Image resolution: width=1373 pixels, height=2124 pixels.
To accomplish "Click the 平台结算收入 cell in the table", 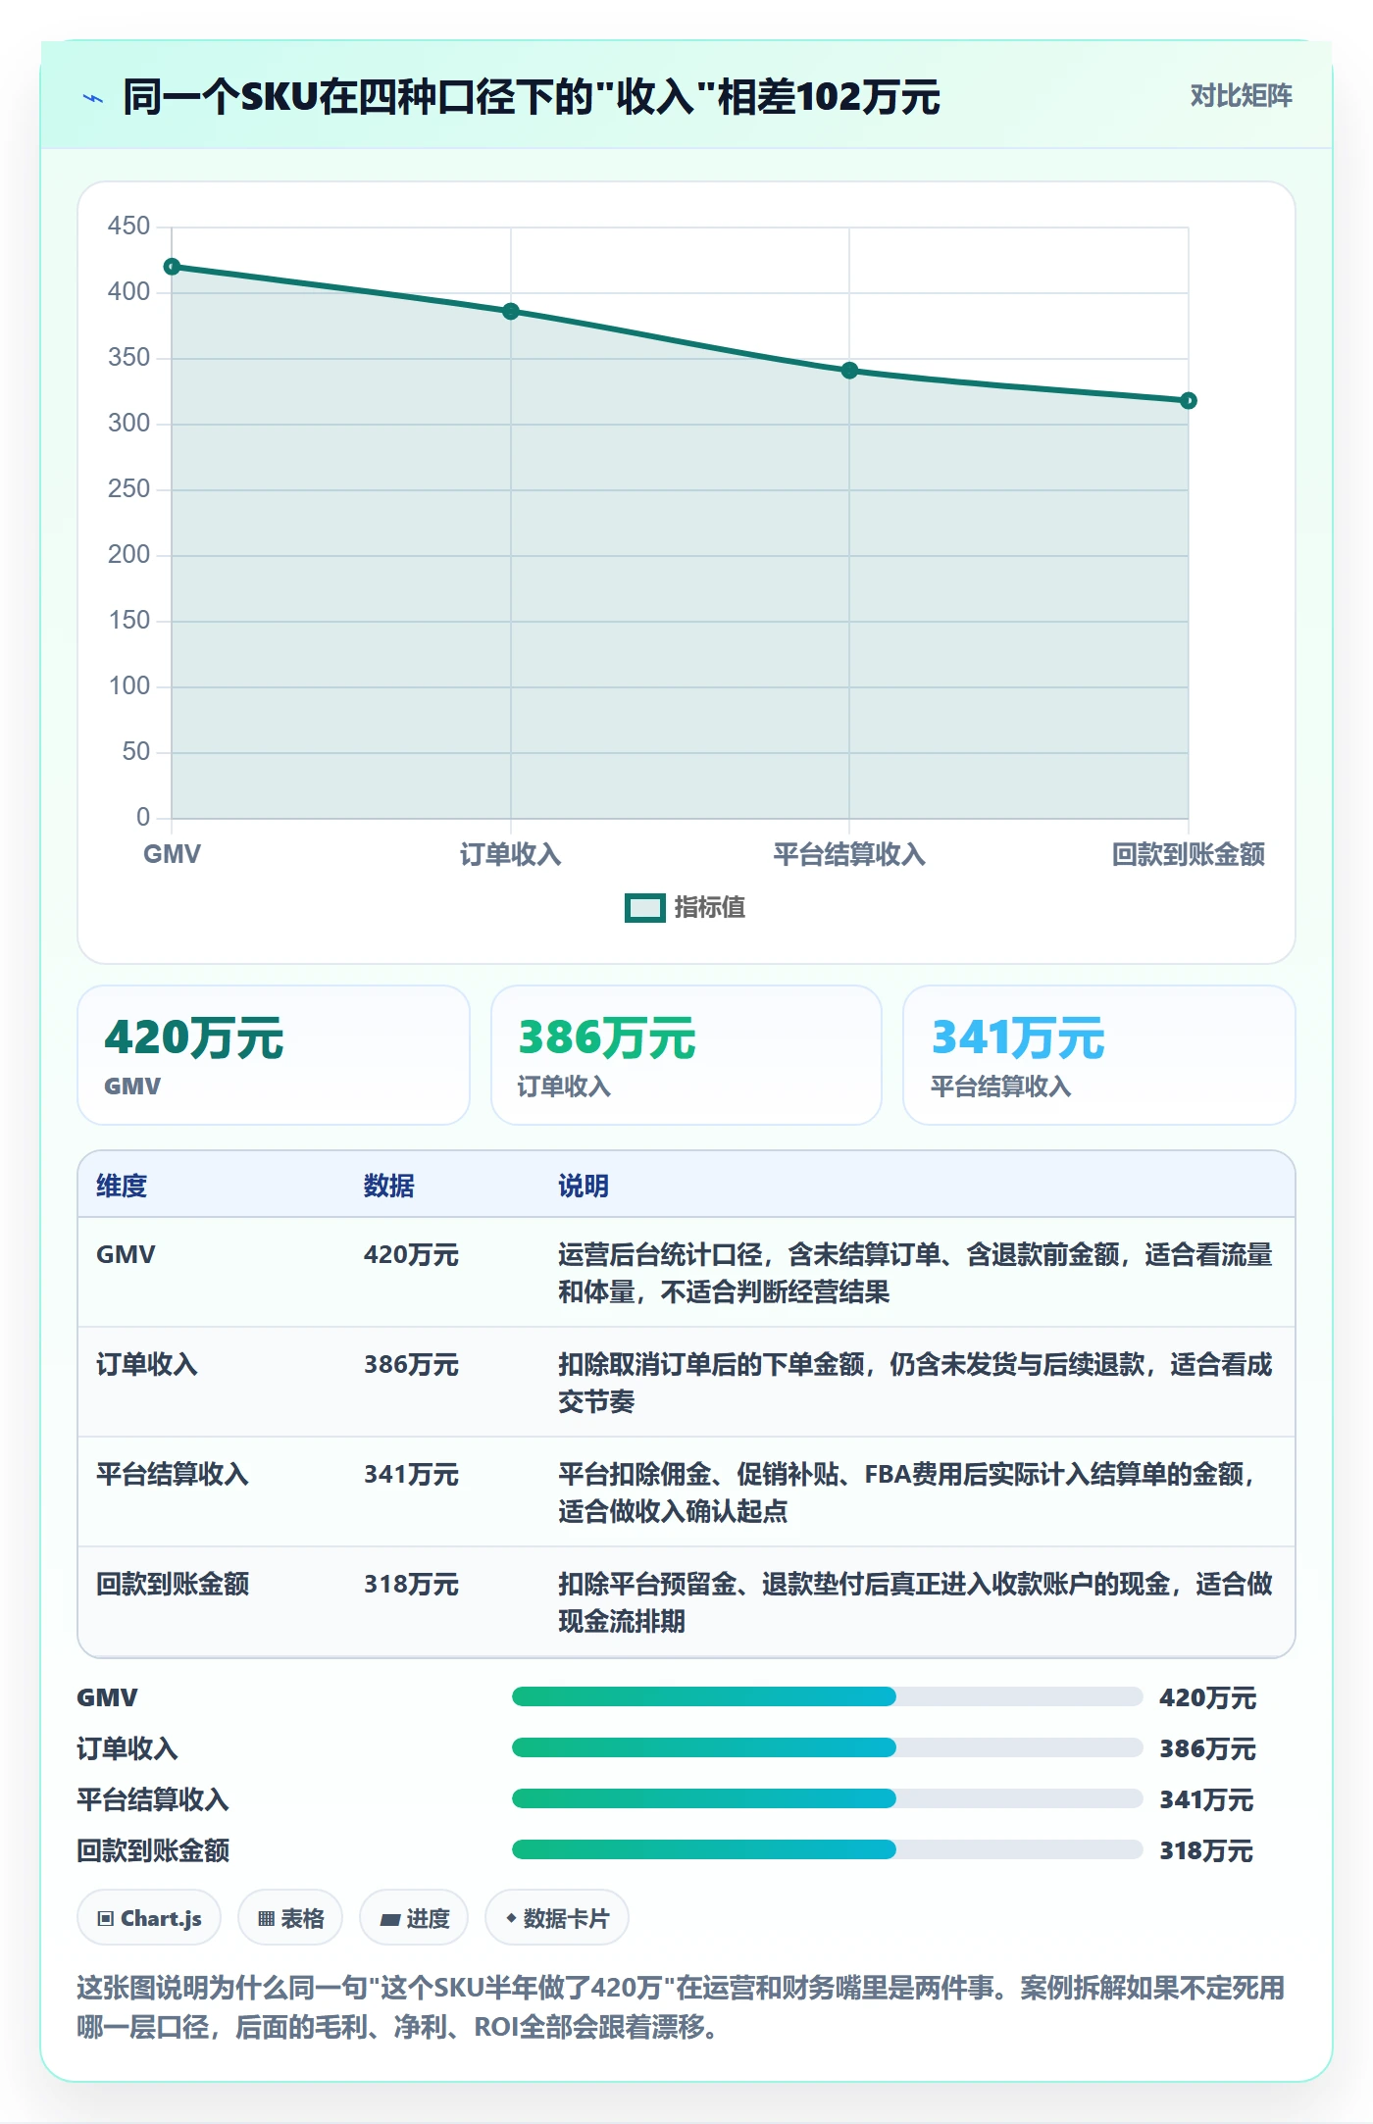I will (x=173, y=1474).
